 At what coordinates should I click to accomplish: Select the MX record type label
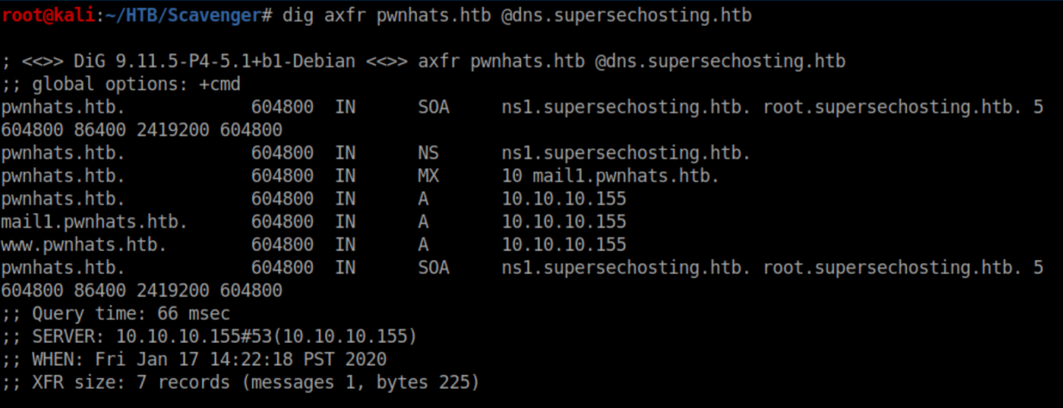pyautogui.click(x=428, y=176)
